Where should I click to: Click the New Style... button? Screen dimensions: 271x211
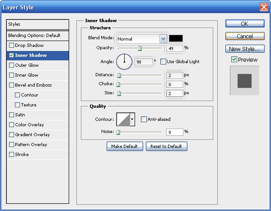coord(244,49)
